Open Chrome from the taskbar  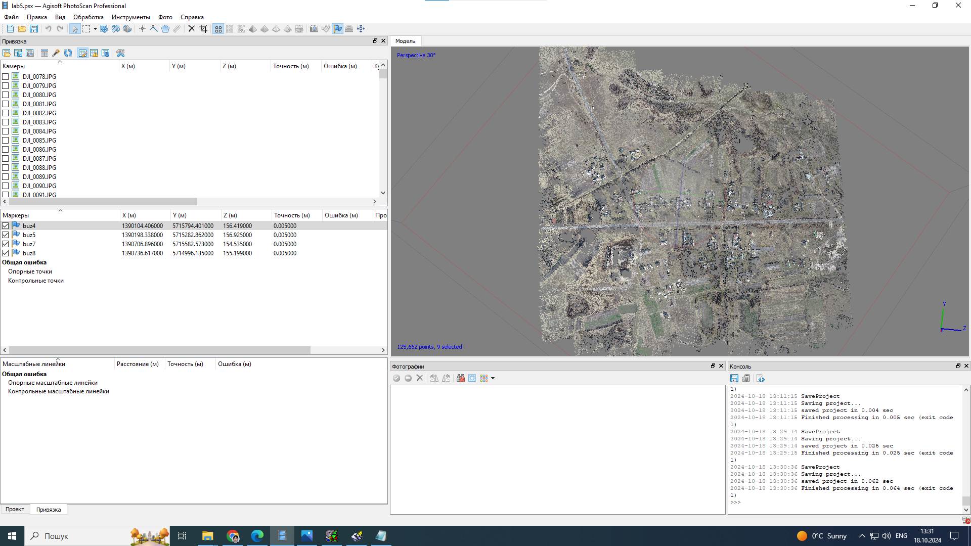[233, 536]
